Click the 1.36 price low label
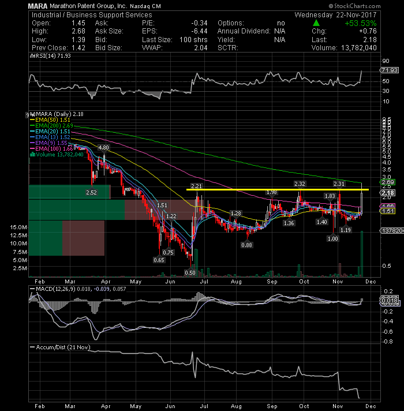The width and height of the screenshot is (404, 411). 289,223
